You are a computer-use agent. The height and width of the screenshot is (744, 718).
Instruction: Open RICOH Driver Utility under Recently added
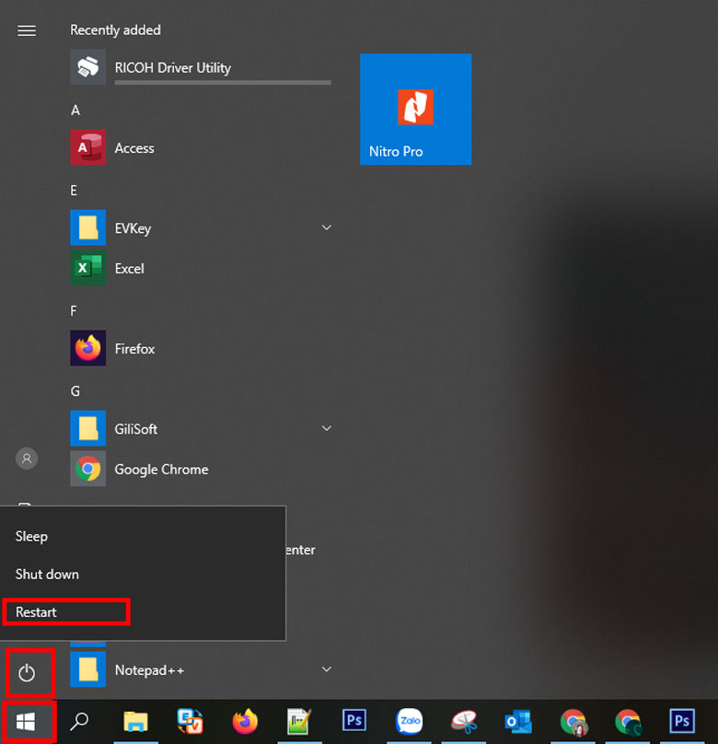click(172, 67)
